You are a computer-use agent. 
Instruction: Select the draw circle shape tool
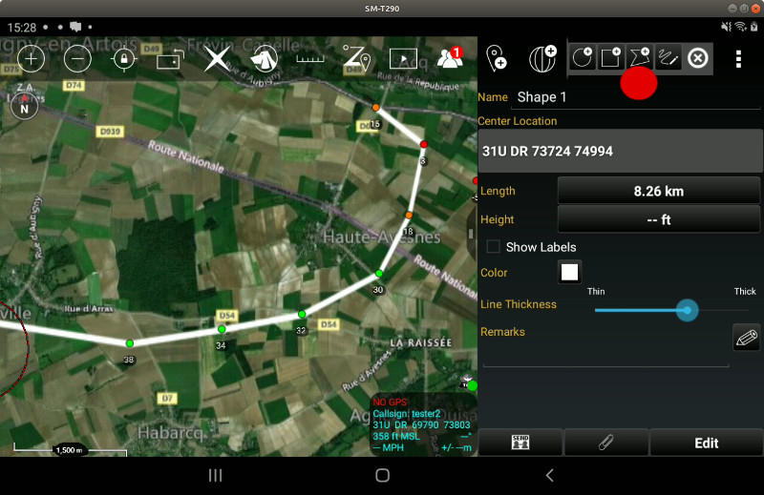pos(583,58)
